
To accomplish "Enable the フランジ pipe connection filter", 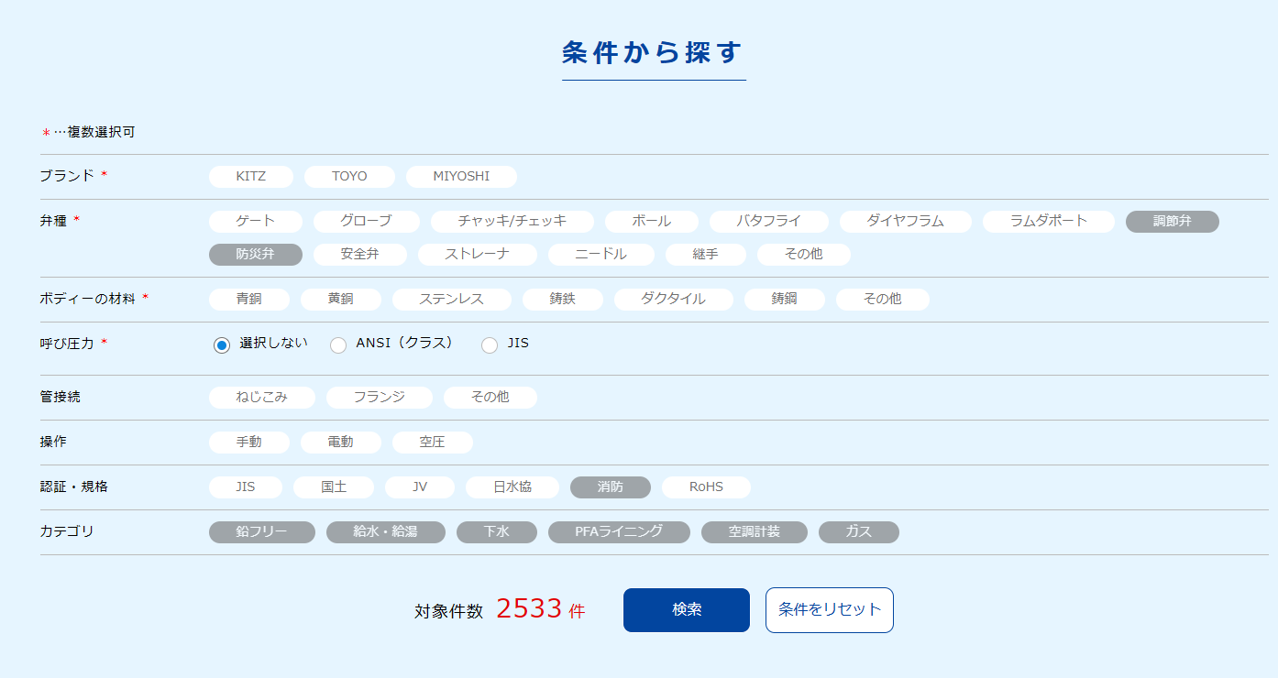I will [x=380, y=397].
